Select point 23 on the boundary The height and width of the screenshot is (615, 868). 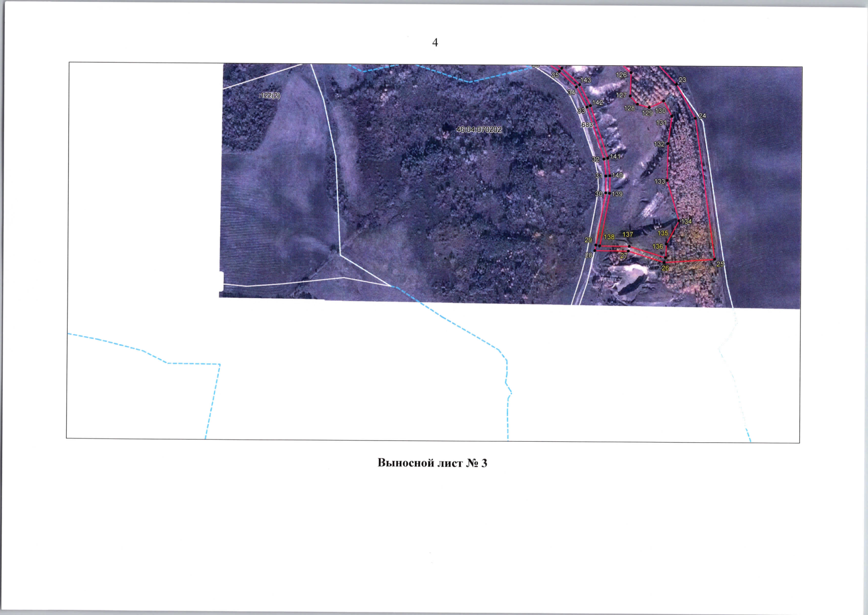pyautogui.click(x=676, y=84)
